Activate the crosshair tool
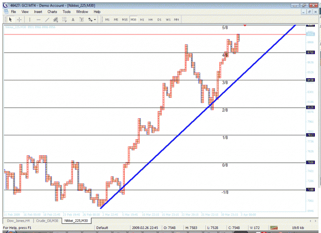321x233 pixels. coord(19,20)
